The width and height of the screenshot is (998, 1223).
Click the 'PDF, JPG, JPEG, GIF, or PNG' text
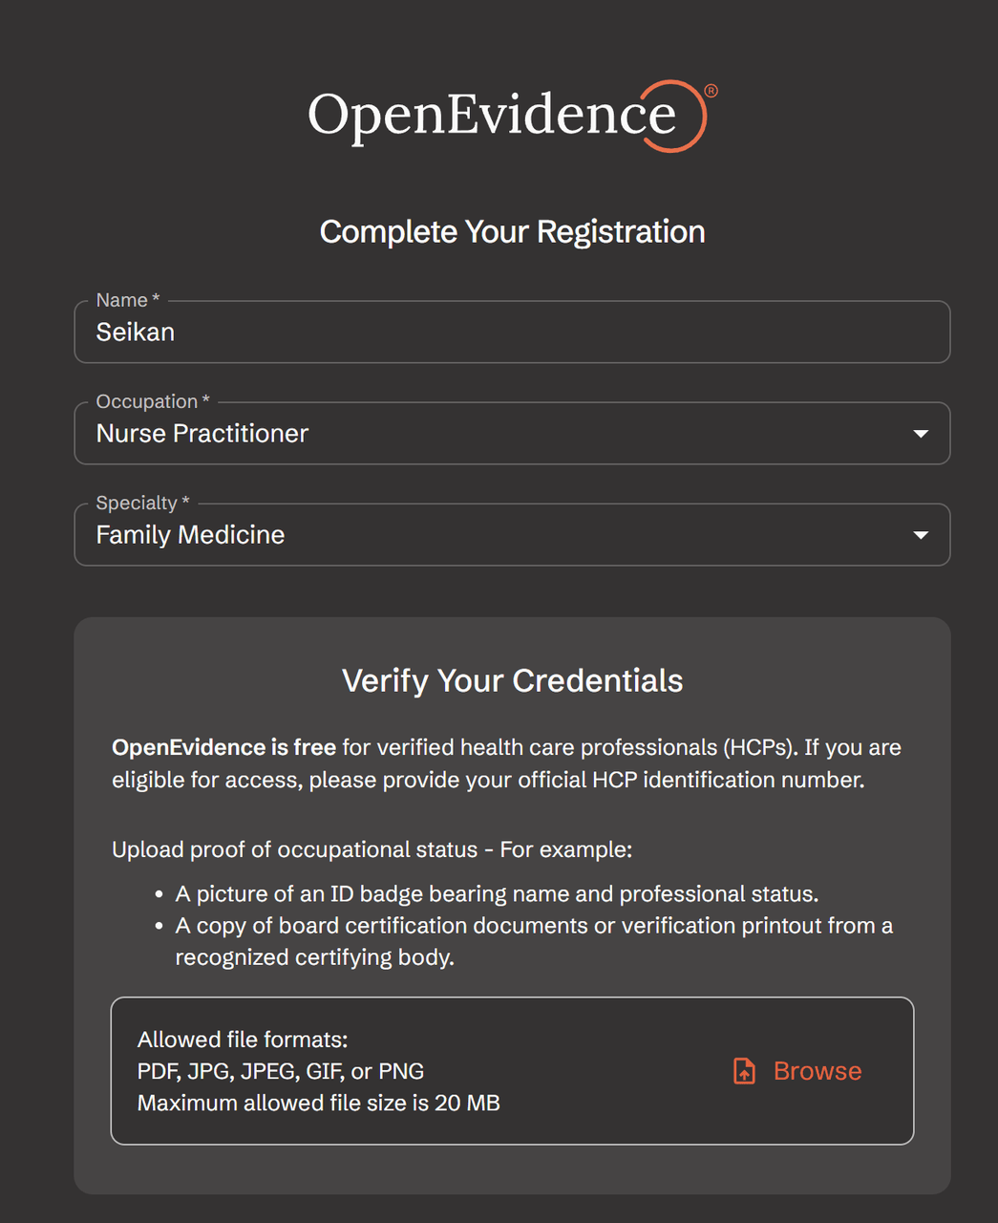(281, 1071)
